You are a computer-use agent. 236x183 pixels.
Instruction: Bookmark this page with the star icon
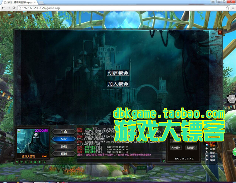(x=228, y=8)
